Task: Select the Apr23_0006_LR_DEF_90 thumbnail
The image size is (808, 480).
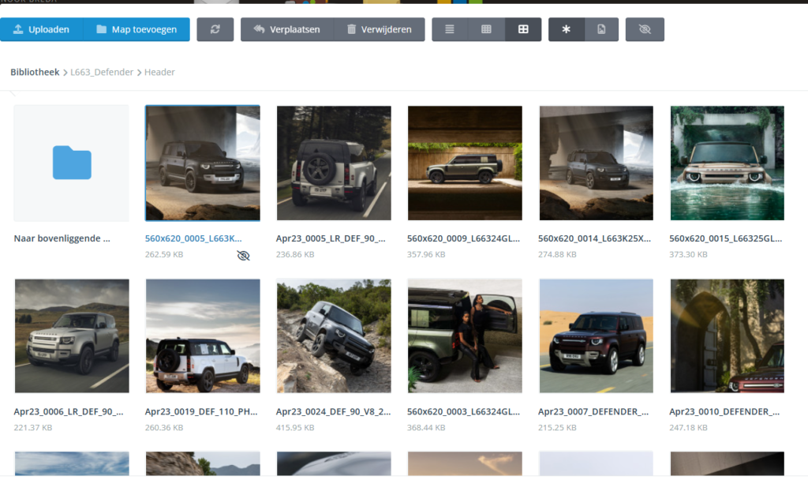Action: (72, 336)
